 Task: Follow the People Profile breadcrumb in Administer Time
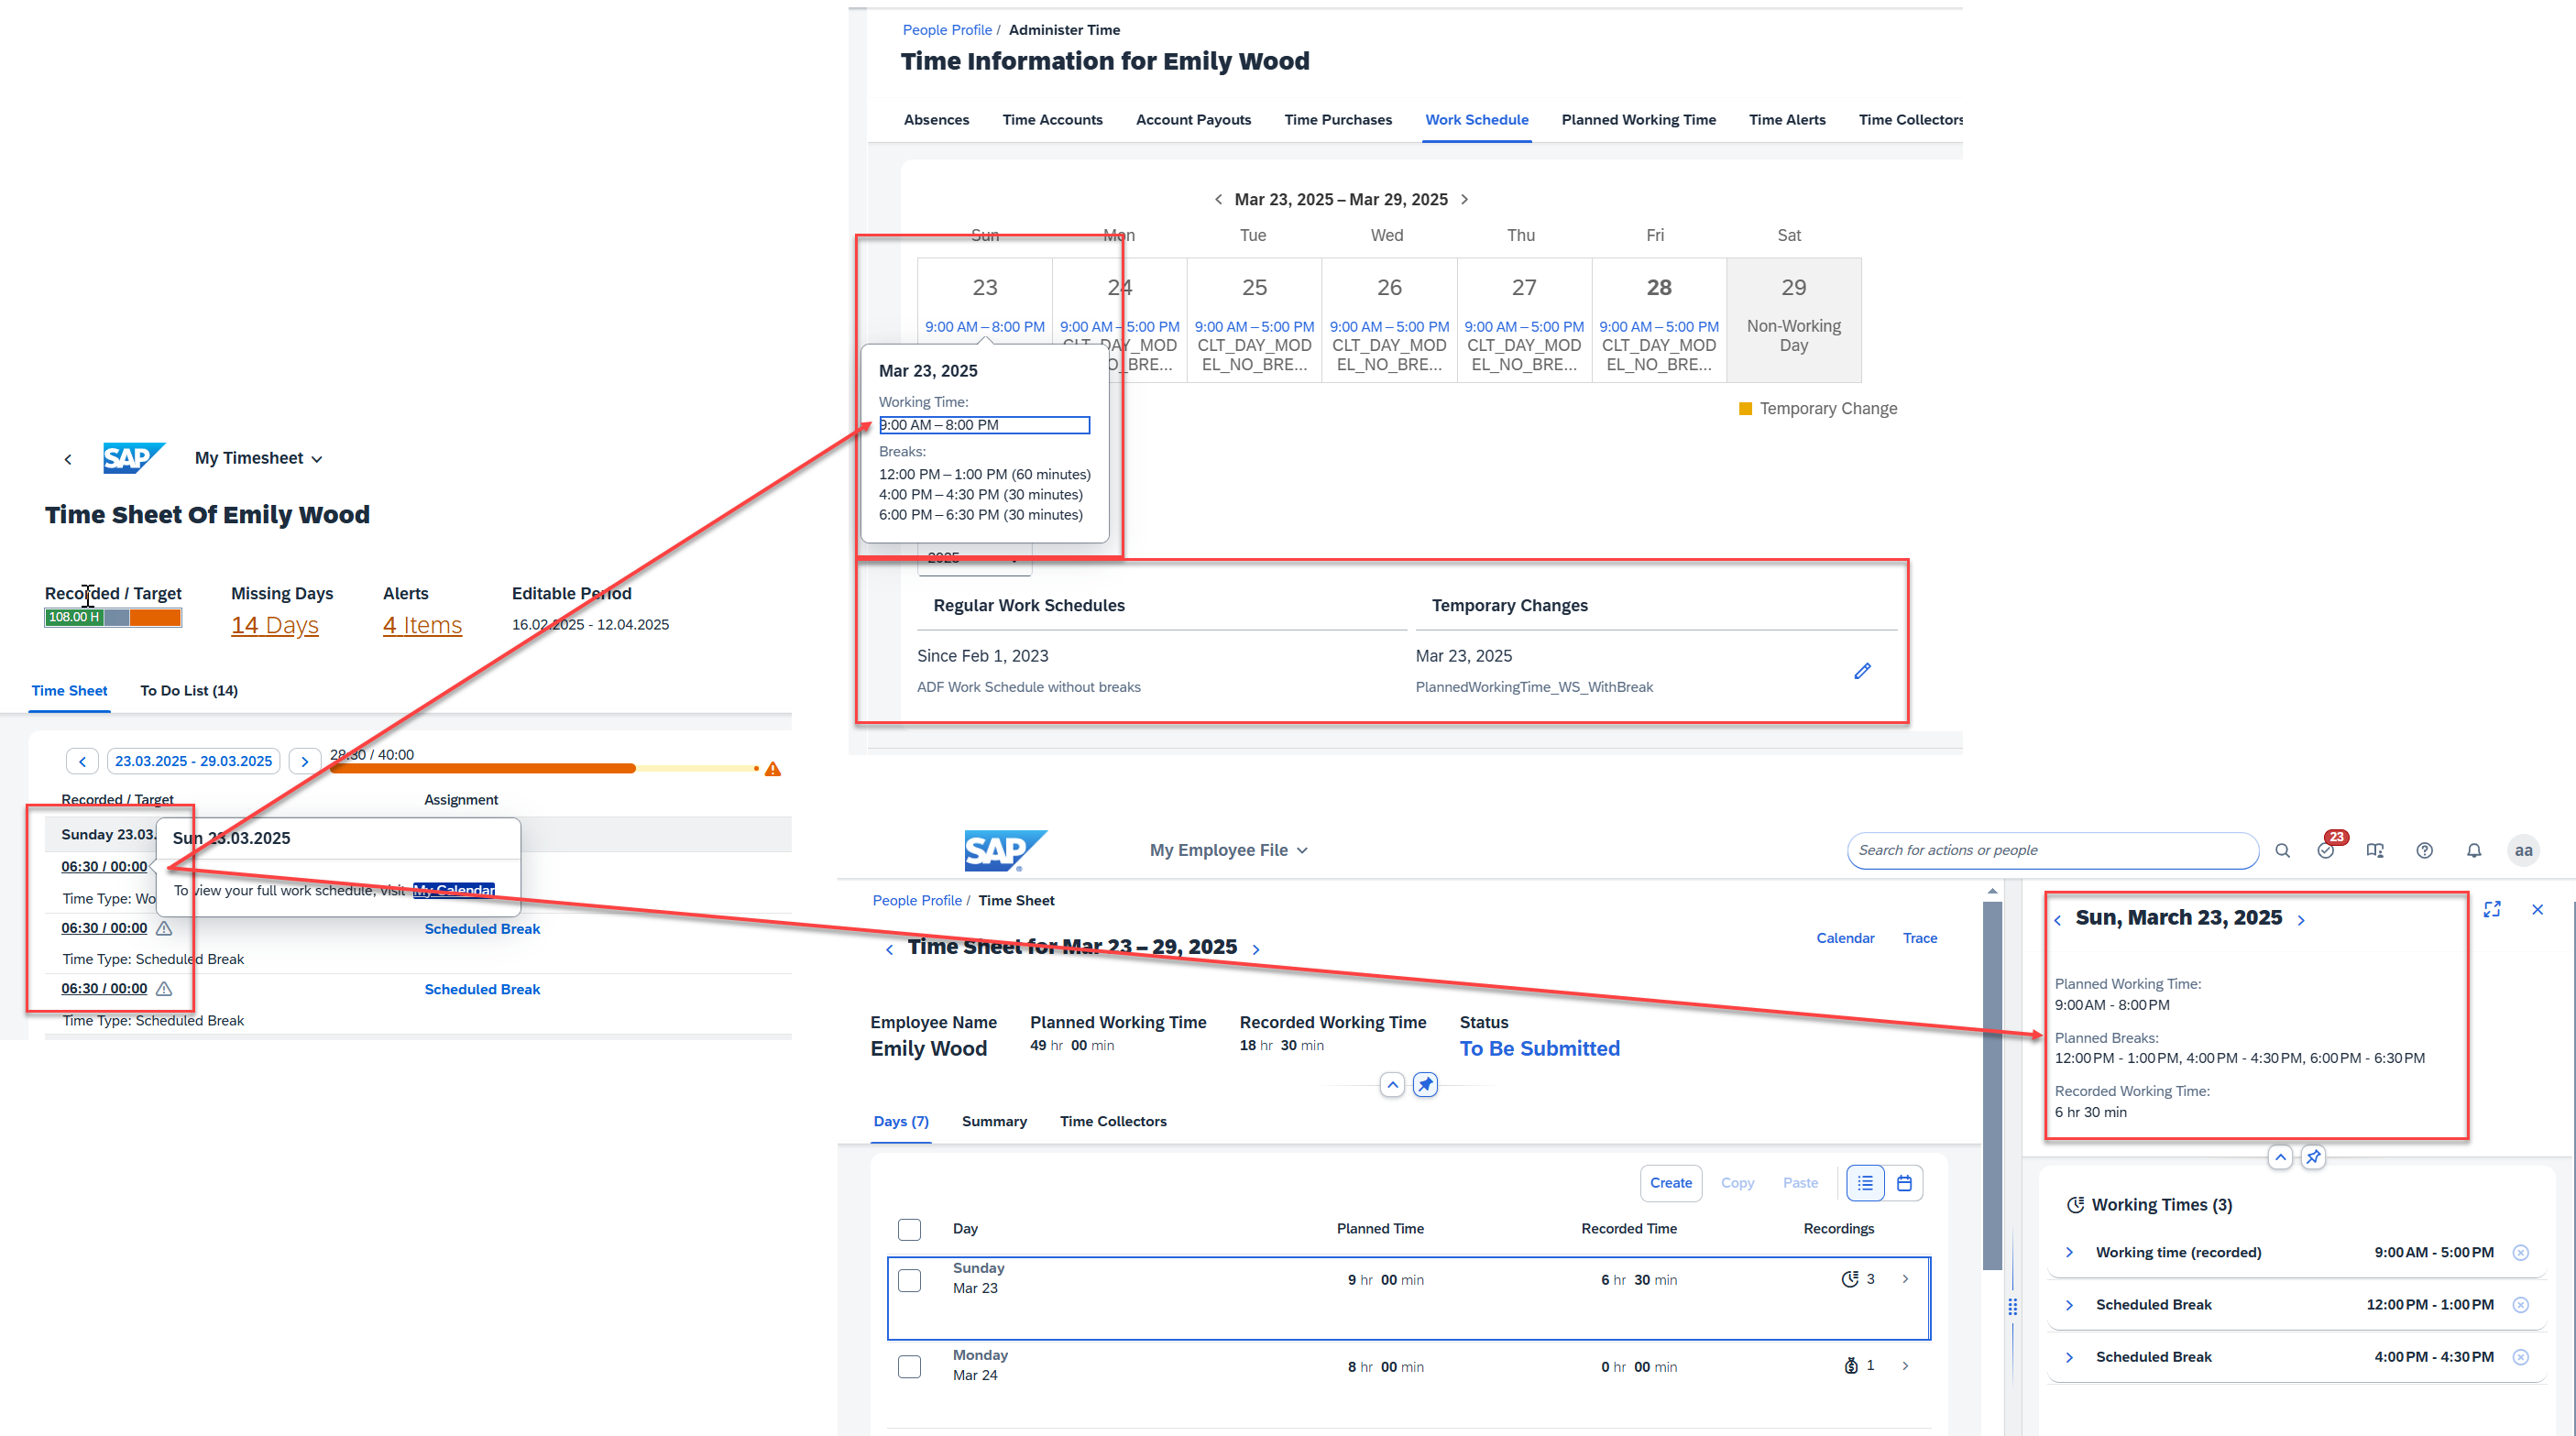(947, 30)
